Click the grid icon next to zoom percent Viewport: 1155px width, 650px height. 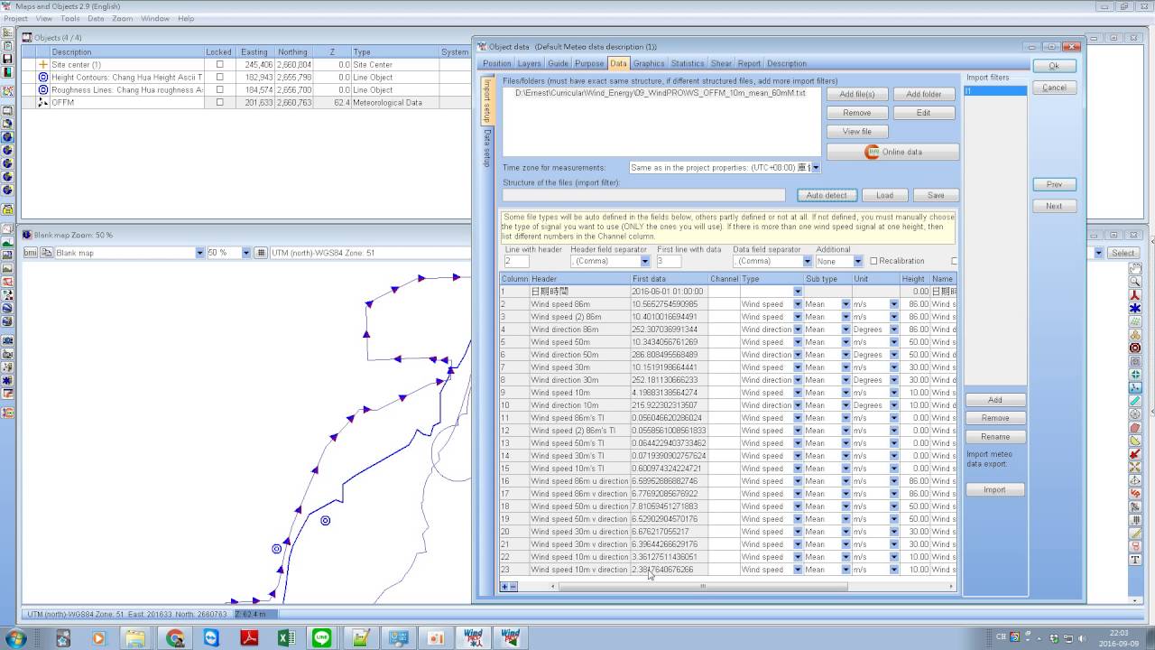(261, 253)
